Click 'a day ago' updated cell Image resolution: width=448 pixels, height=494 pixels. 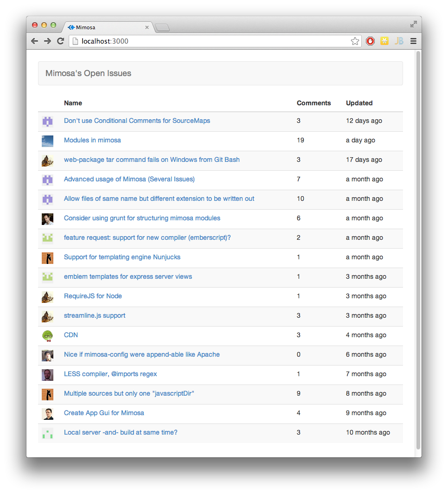coord(360,140)
